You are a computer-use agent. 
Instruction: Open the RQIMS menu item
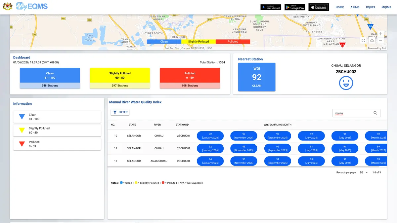[371, 7]
